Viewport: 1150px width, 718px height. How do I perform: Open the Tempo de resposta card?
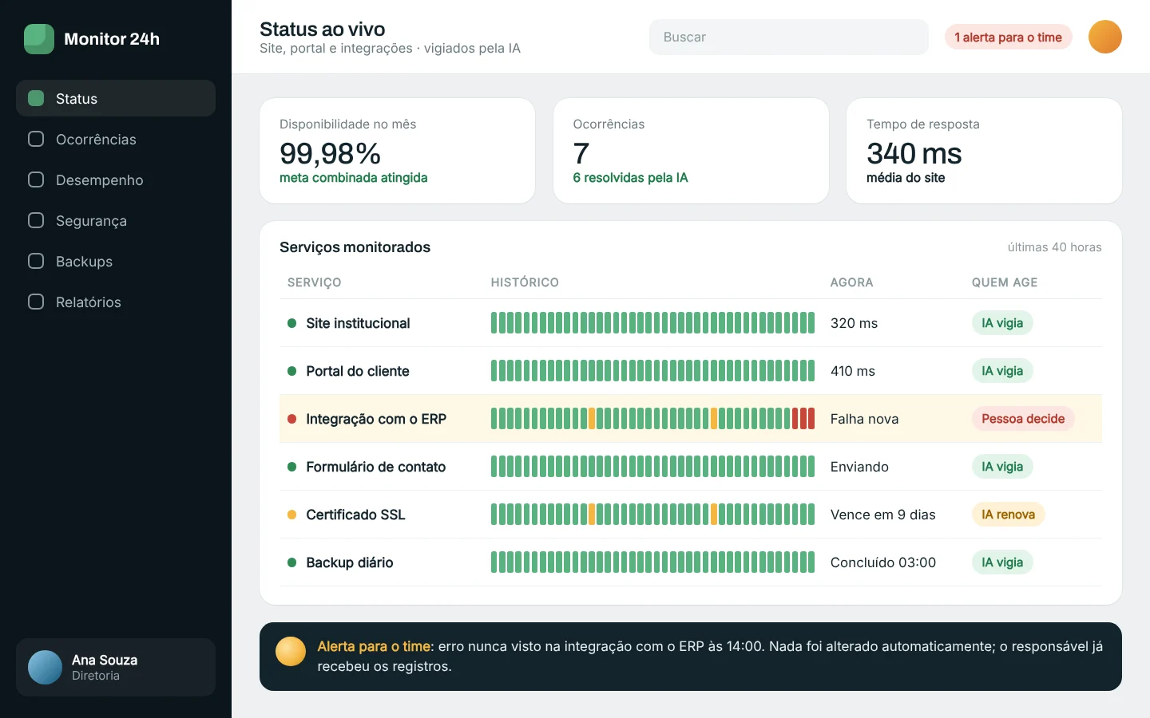(984, 151)
